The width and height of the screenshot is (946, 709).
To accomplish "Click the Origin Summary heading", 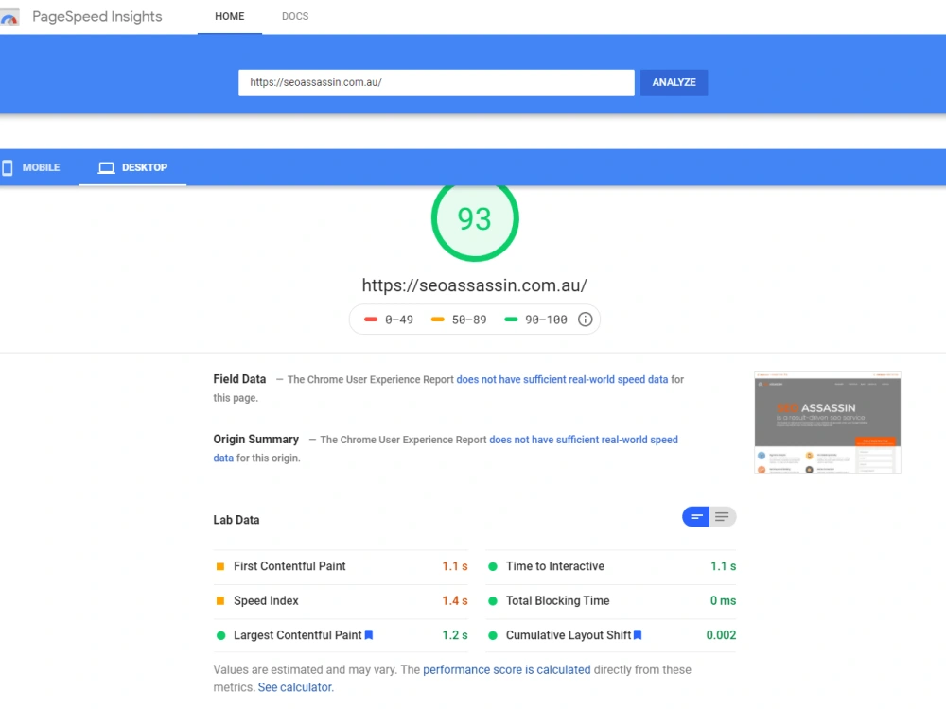I will click(255, 439).
